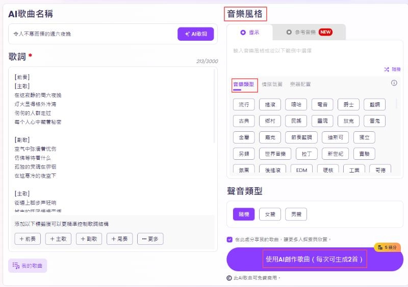Select the 世界音樂 genre tag
408x287 pixels.
[275, 154]
